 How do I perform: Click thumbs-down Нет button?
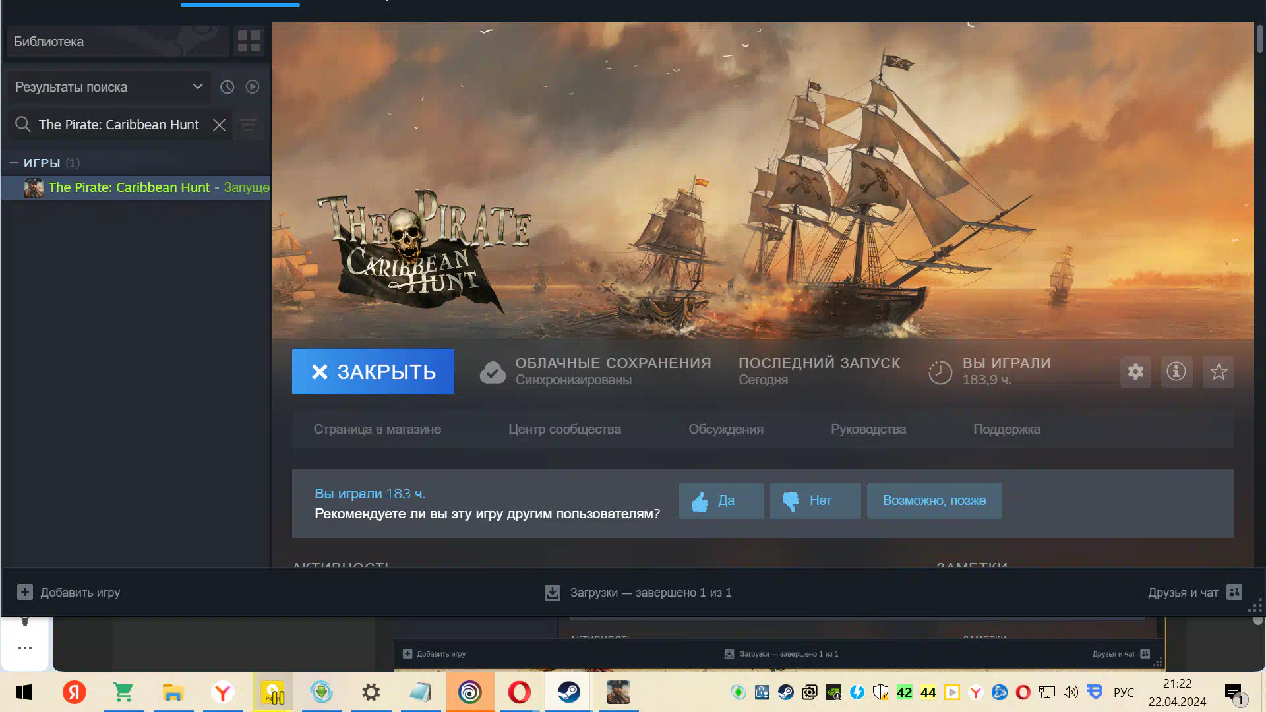[x=816, y=501]
